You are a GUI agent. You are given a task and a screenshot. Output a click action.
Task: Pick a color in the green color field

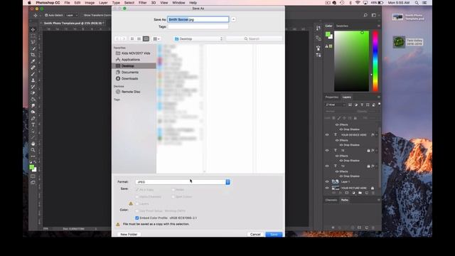(352, 61)
